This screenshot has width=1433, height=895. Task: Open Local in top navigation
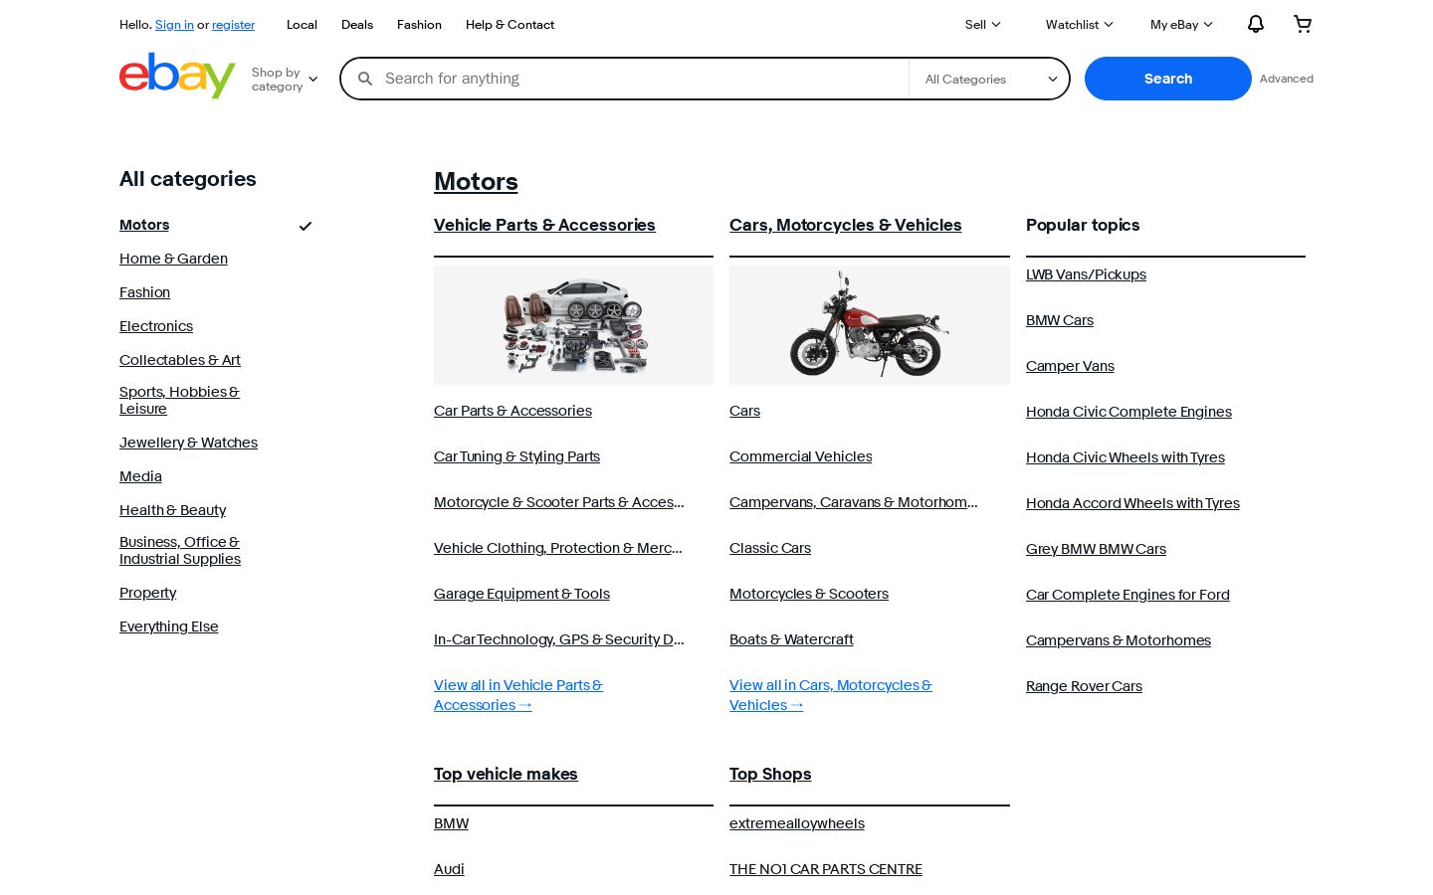click(x=302, y=25)
